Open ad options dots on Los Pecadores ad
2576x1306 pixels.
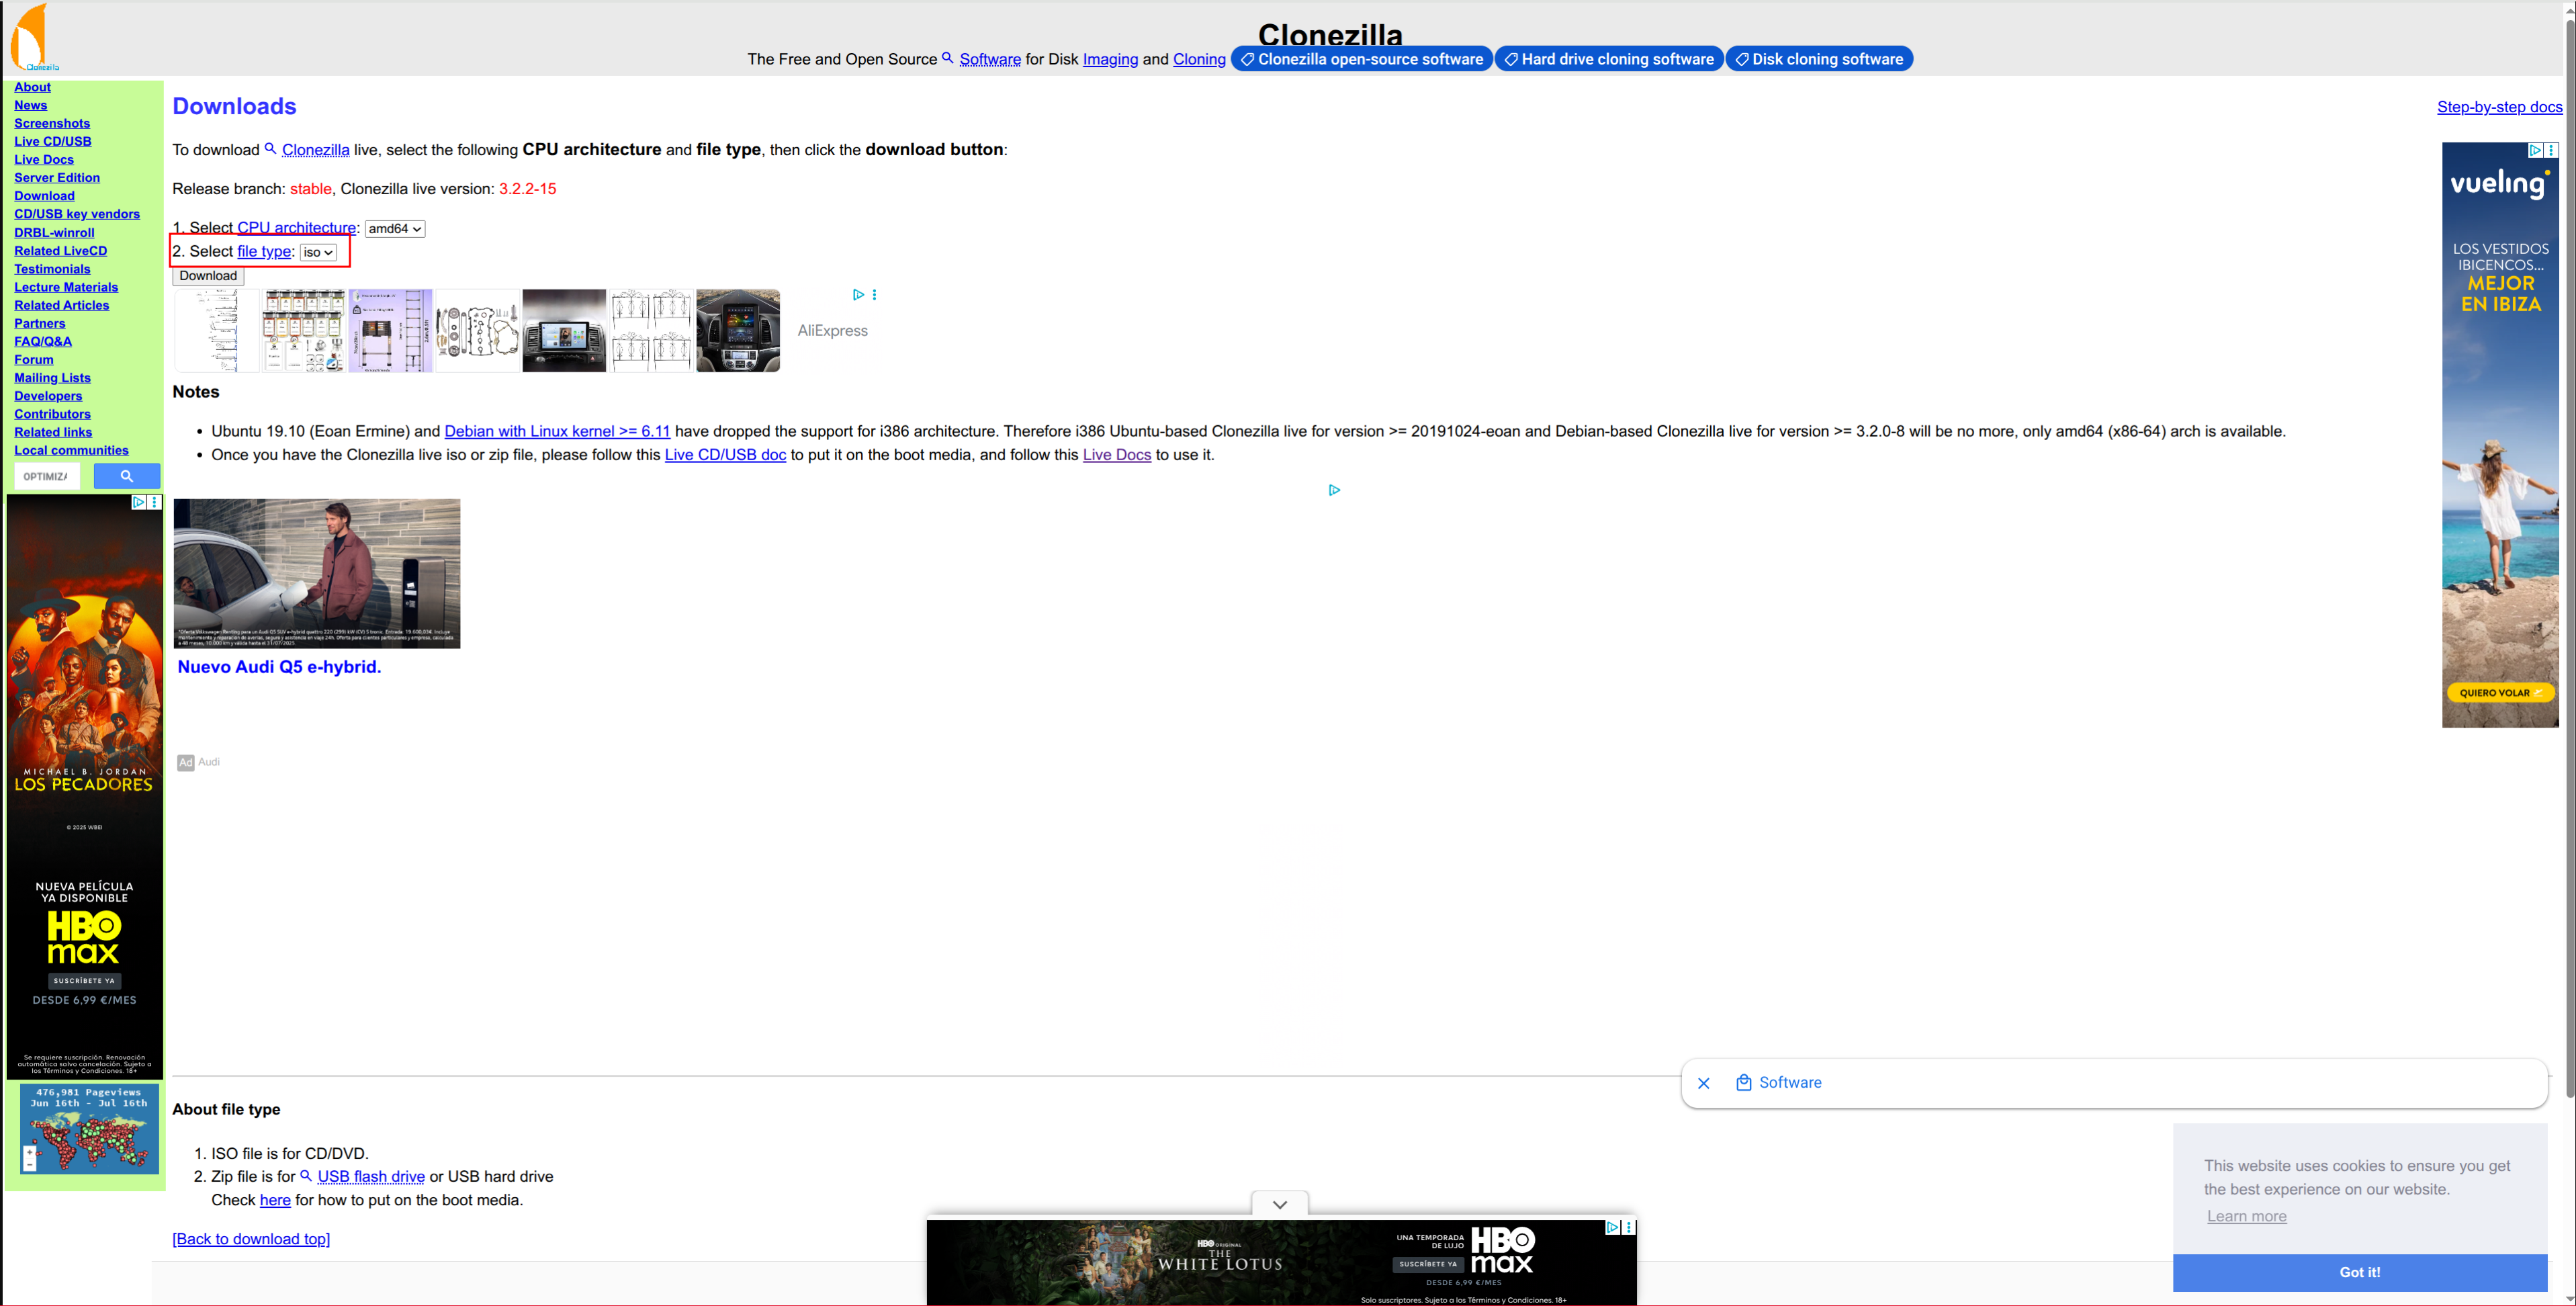coord(155,502)
